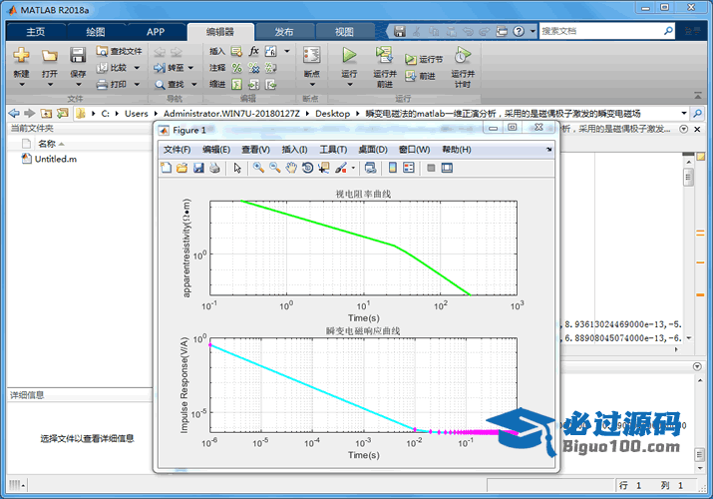Screen dimensions: 713x499
Task: Open the Save (保存) dropdown arrow
Action: pyautogui.click(x=78, y=85)
